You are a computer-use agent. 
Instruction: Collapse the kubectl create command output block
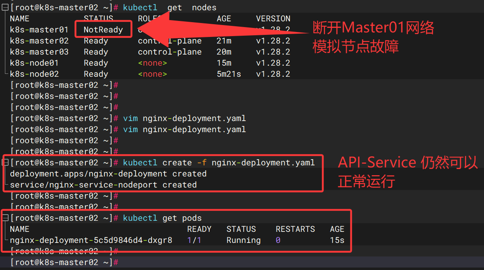click(x=5, y=162)
